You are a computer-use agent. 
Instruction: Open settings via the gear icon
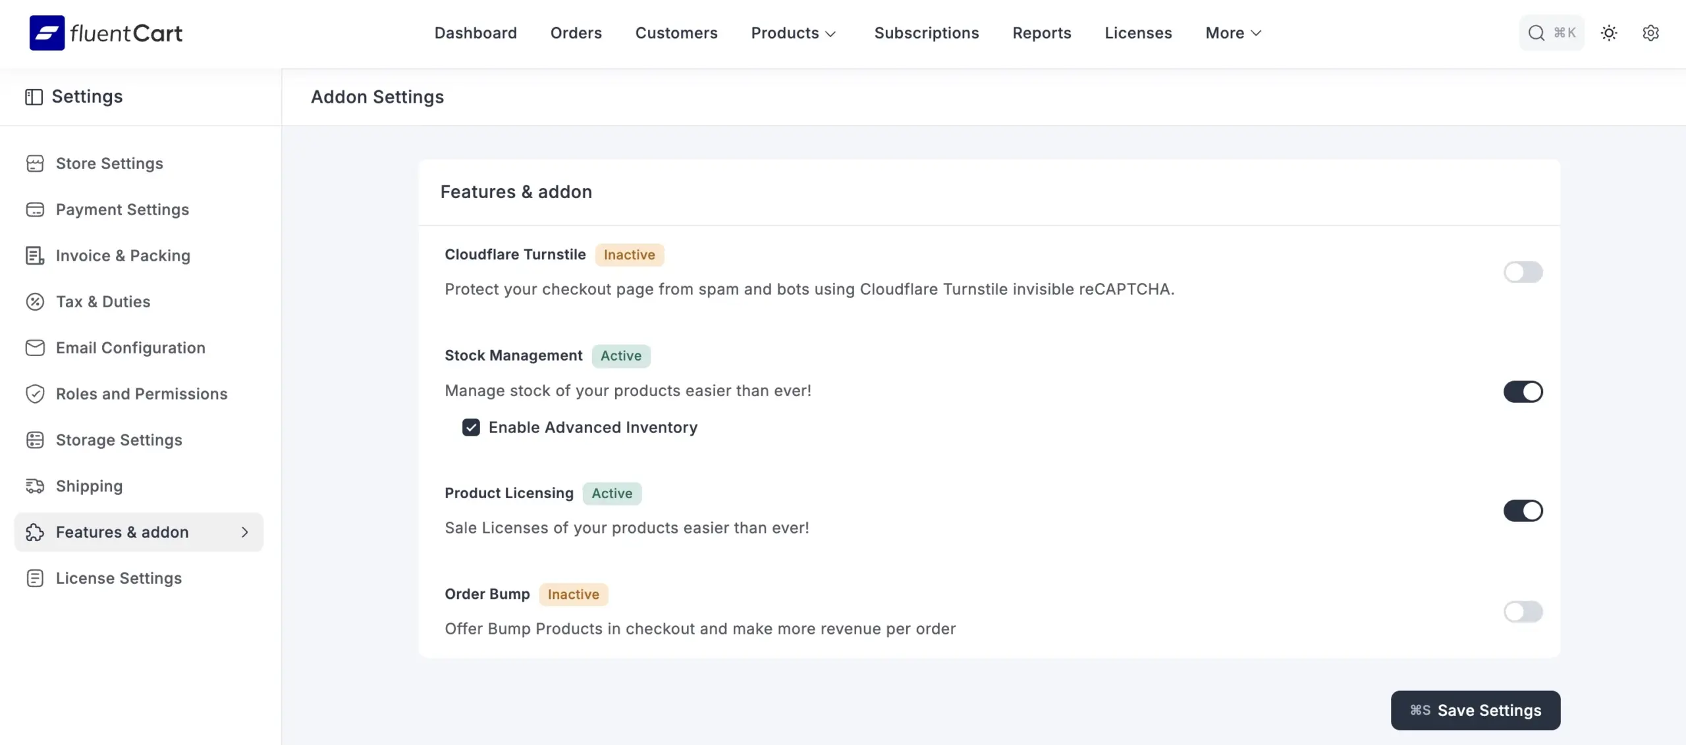pos(1651,32)
